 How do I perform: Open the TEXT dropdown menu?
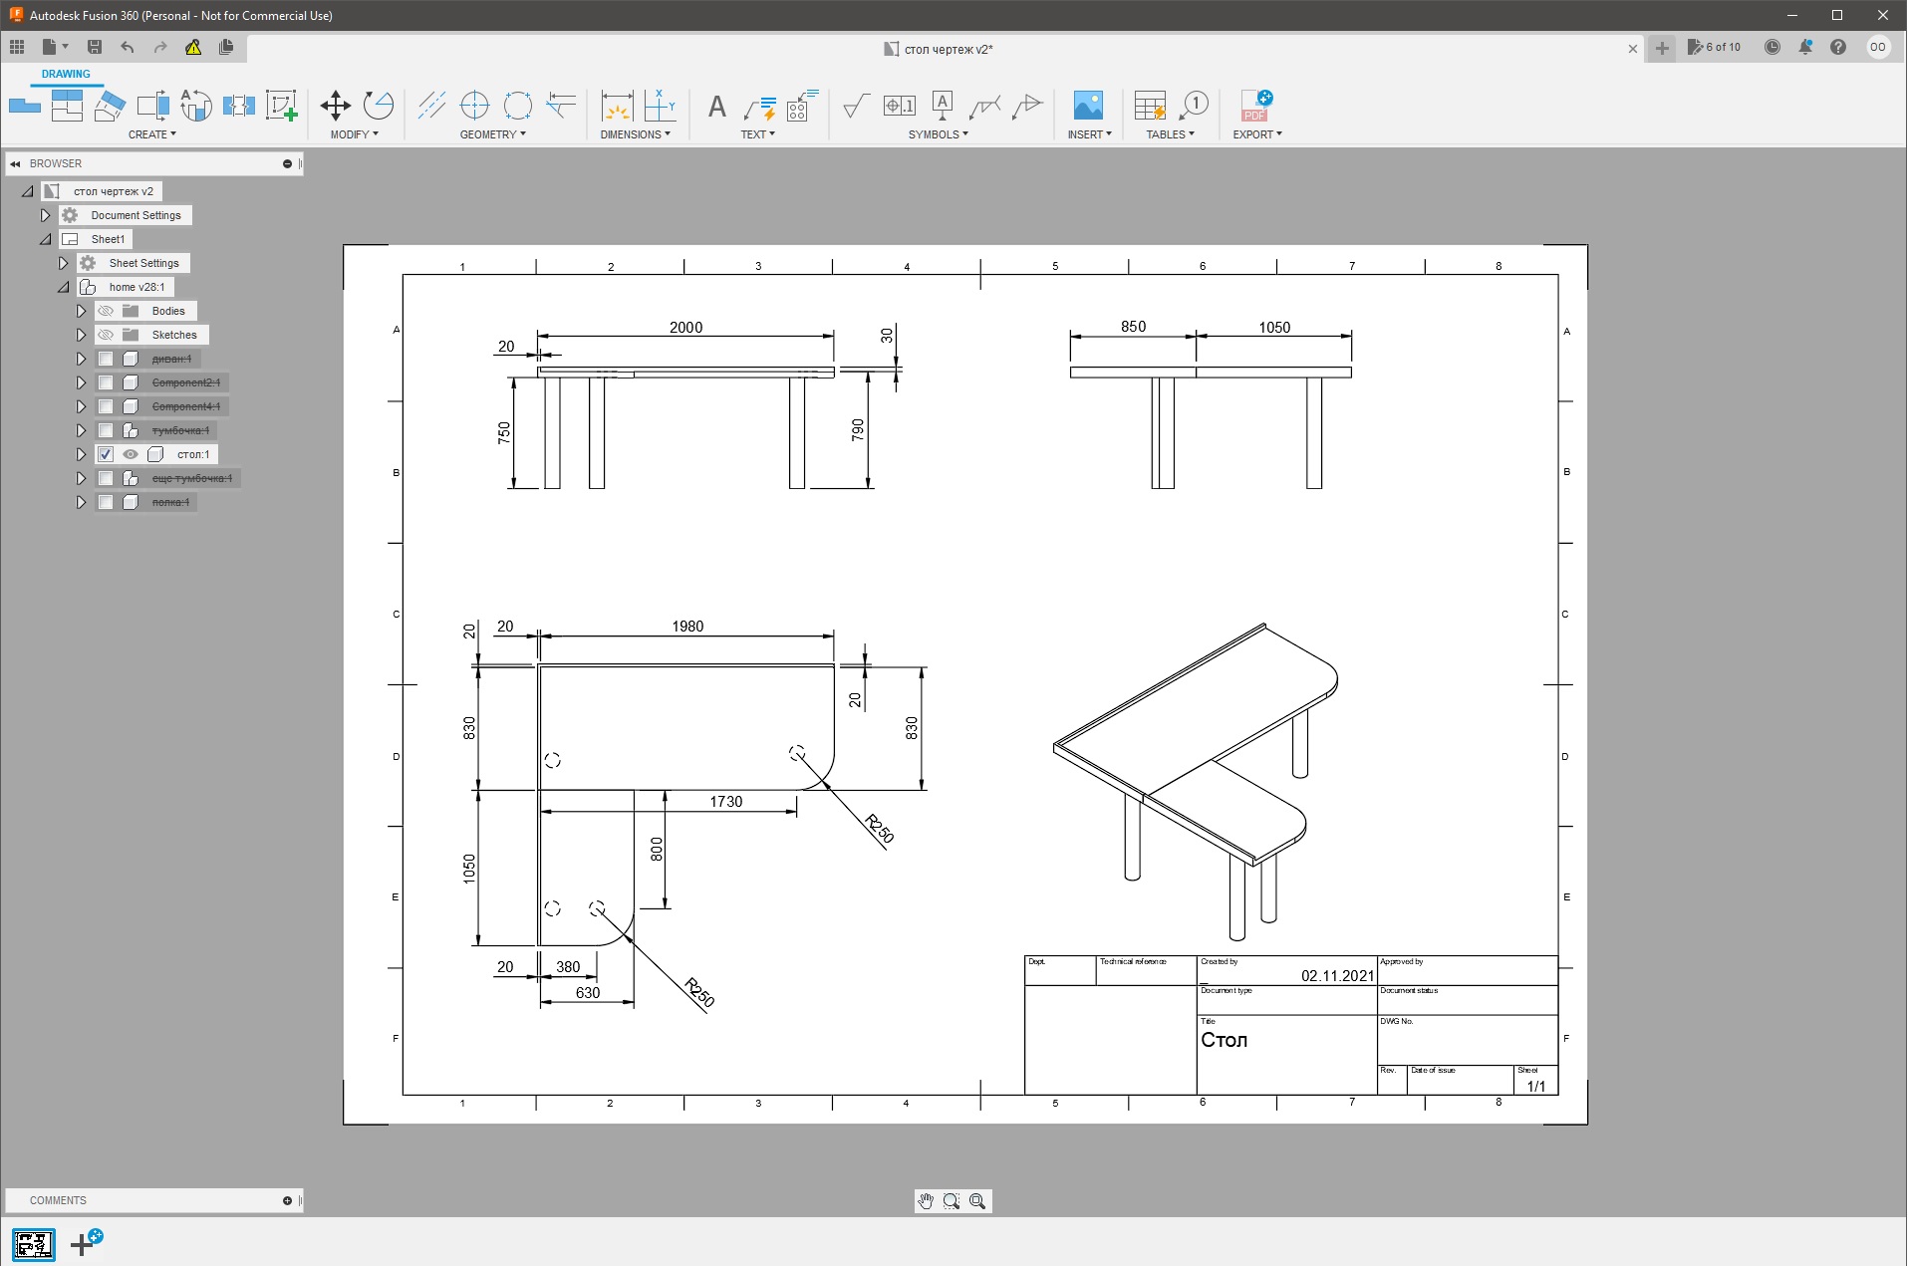758,134
